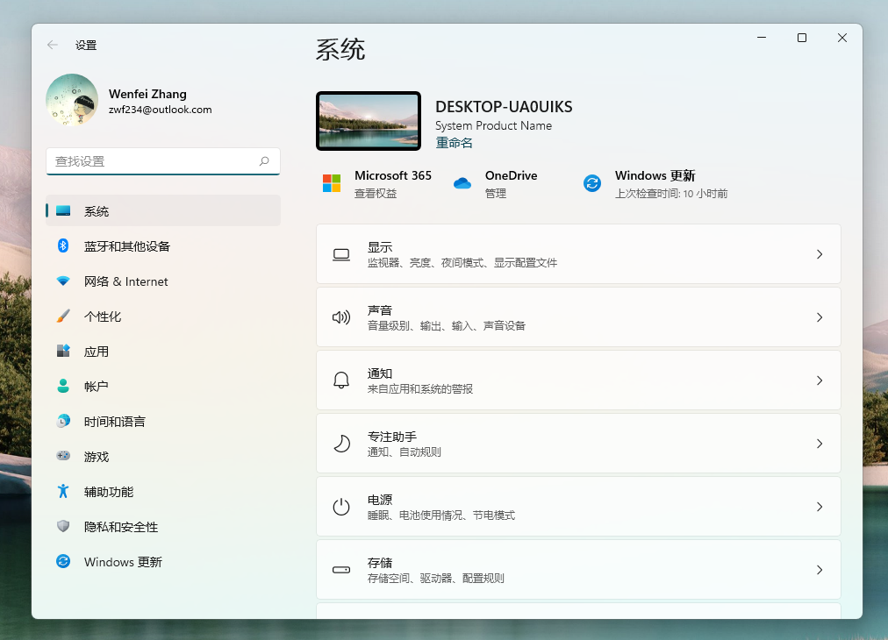
Task: Open 辅助功能 in the sidebar
Action: click(163, 492)
